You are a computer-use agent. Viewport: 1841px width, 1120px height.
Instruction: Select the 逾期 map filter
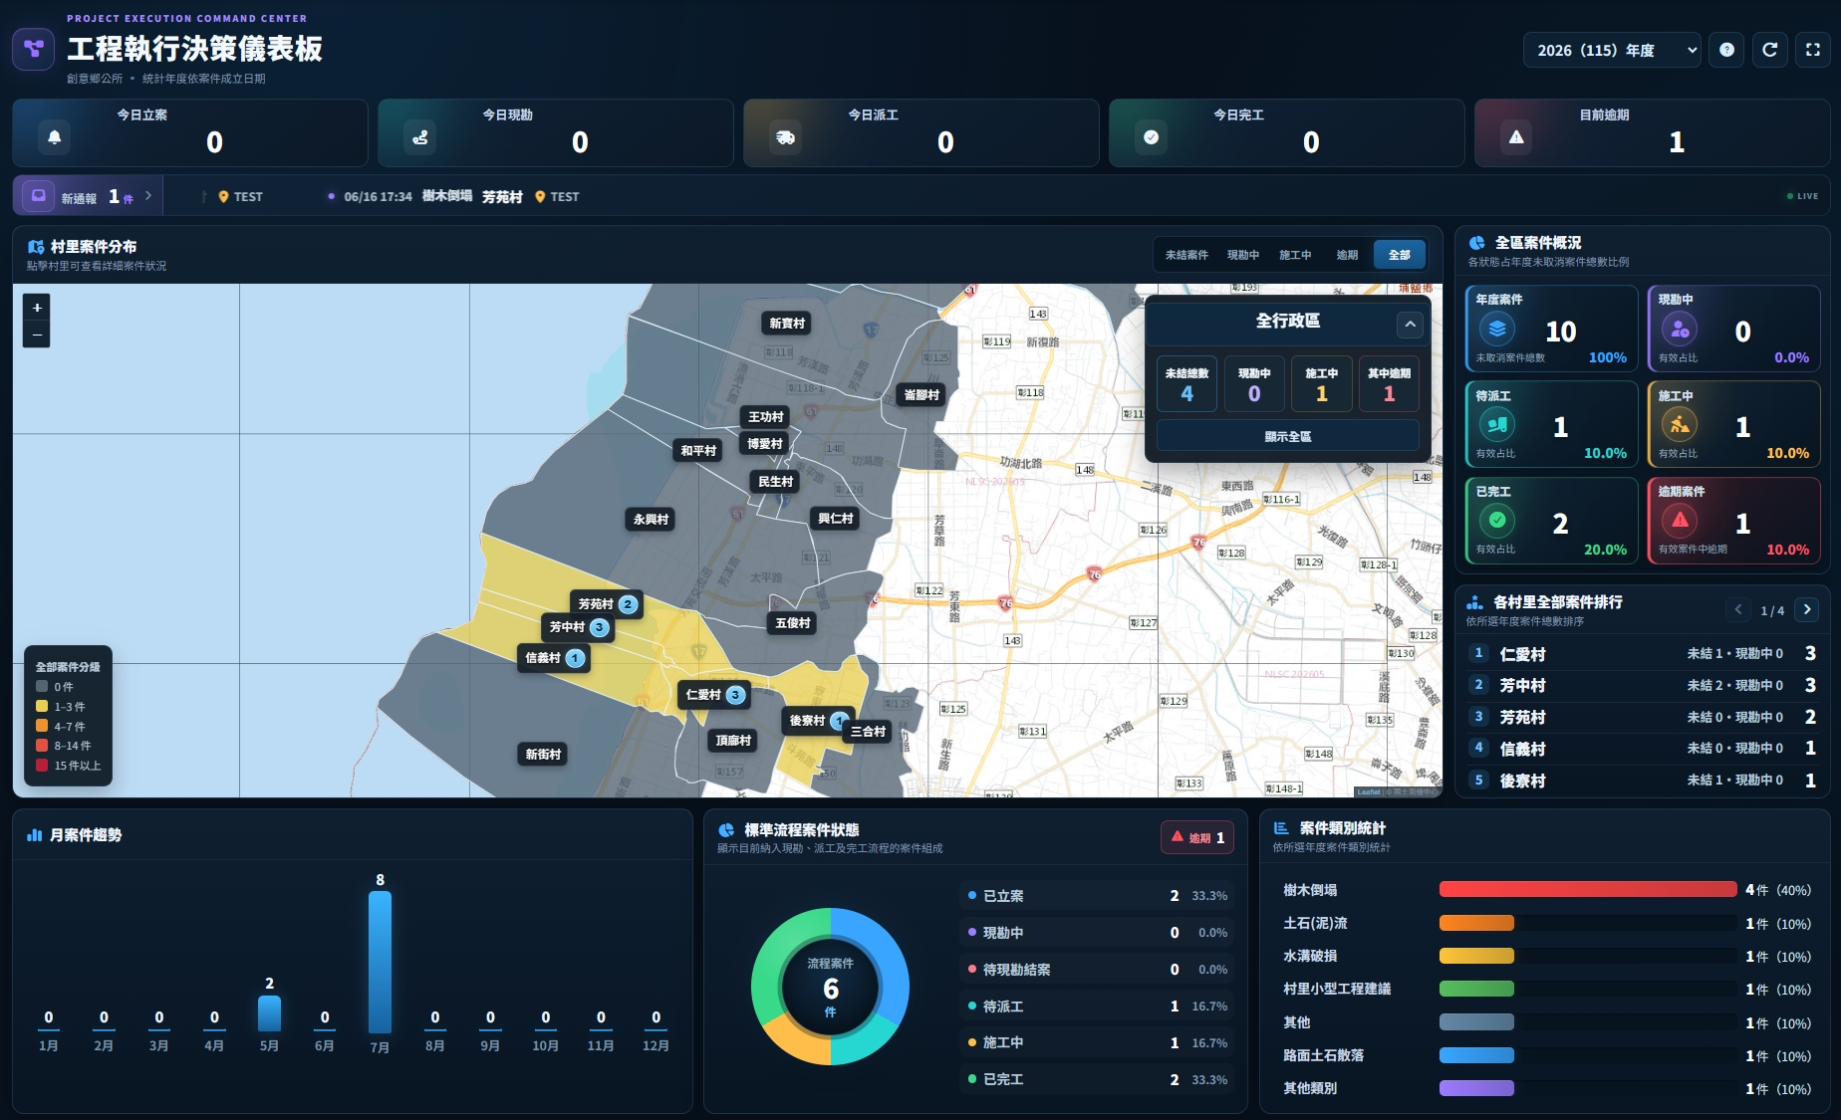click(1347, 255)
